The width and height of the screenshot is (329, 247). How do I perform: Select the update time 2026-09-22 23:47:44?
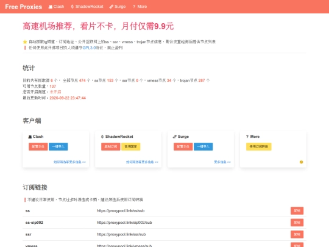point(68,98)
